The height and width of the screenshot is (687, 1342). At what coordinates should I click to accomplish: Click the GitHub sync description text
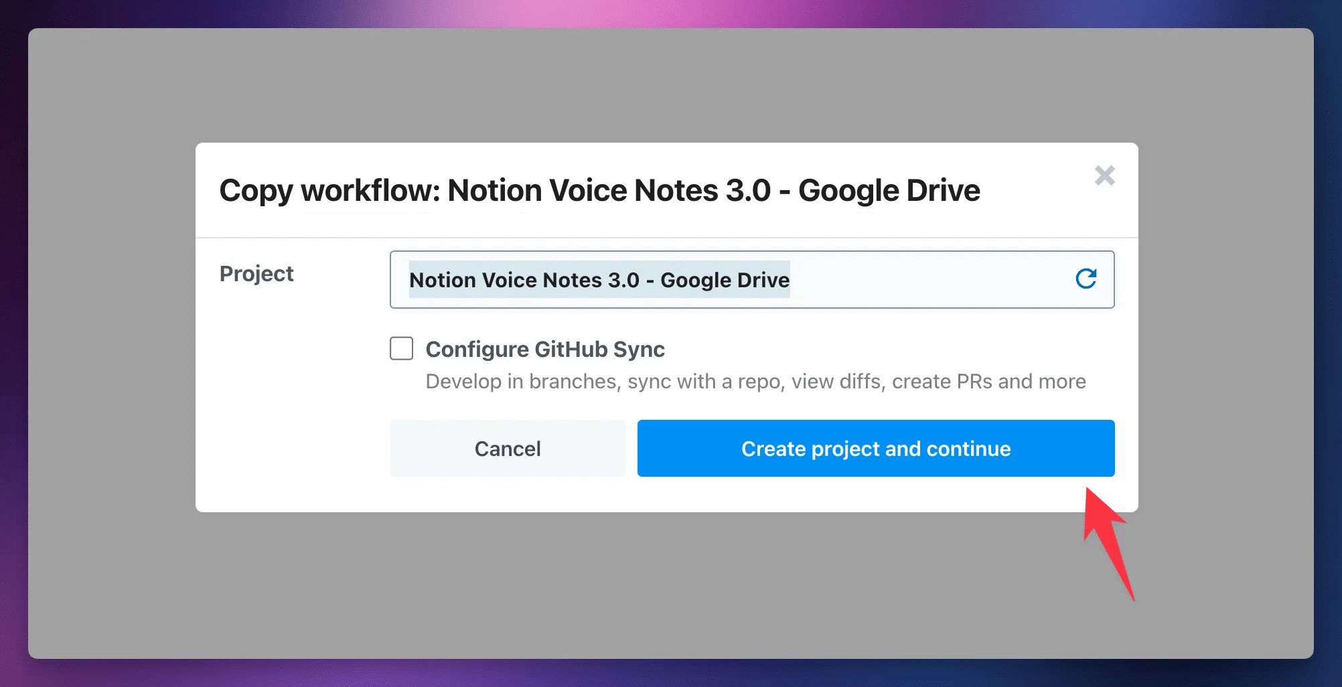[756, 382]
